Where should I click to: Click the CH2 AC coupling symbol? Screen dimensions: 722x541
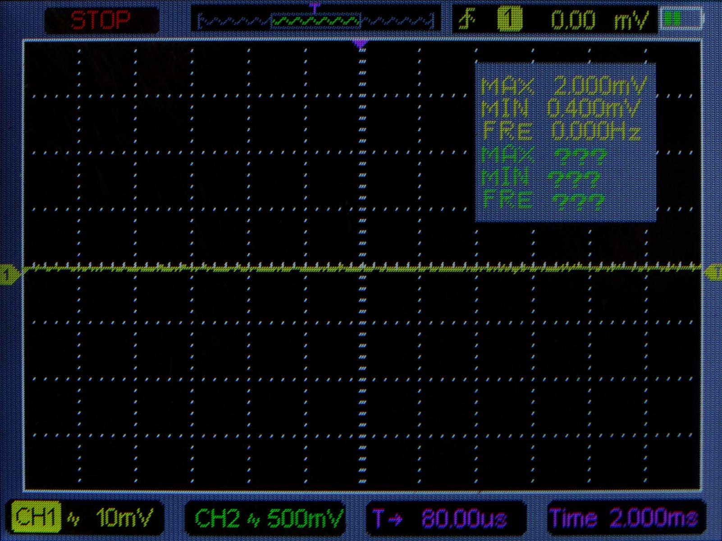(254, 520)
